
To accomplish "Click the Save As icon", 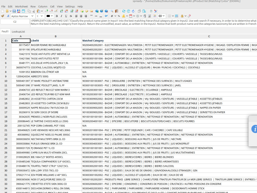I will (19, 11).
